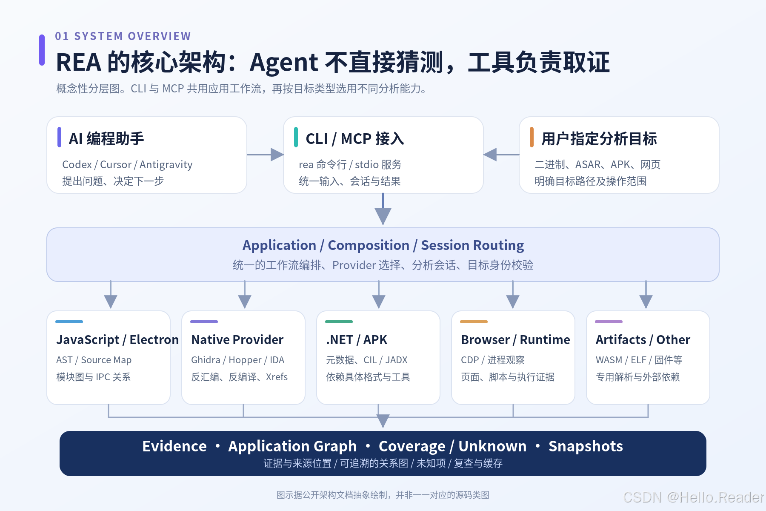
Task: Click the Application / Composition / Session Routing banner
Action: pyautogui.click(x=383, y=255)
